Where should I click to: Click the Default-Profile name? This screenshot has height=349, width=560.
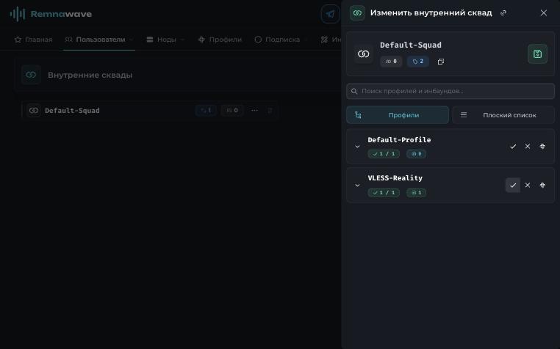point(399,140)
